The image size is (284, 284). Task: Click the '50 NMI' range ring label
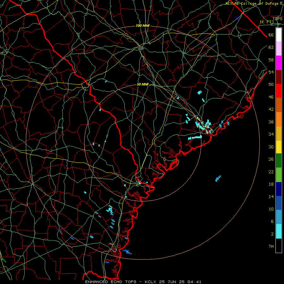click(143, 84)
